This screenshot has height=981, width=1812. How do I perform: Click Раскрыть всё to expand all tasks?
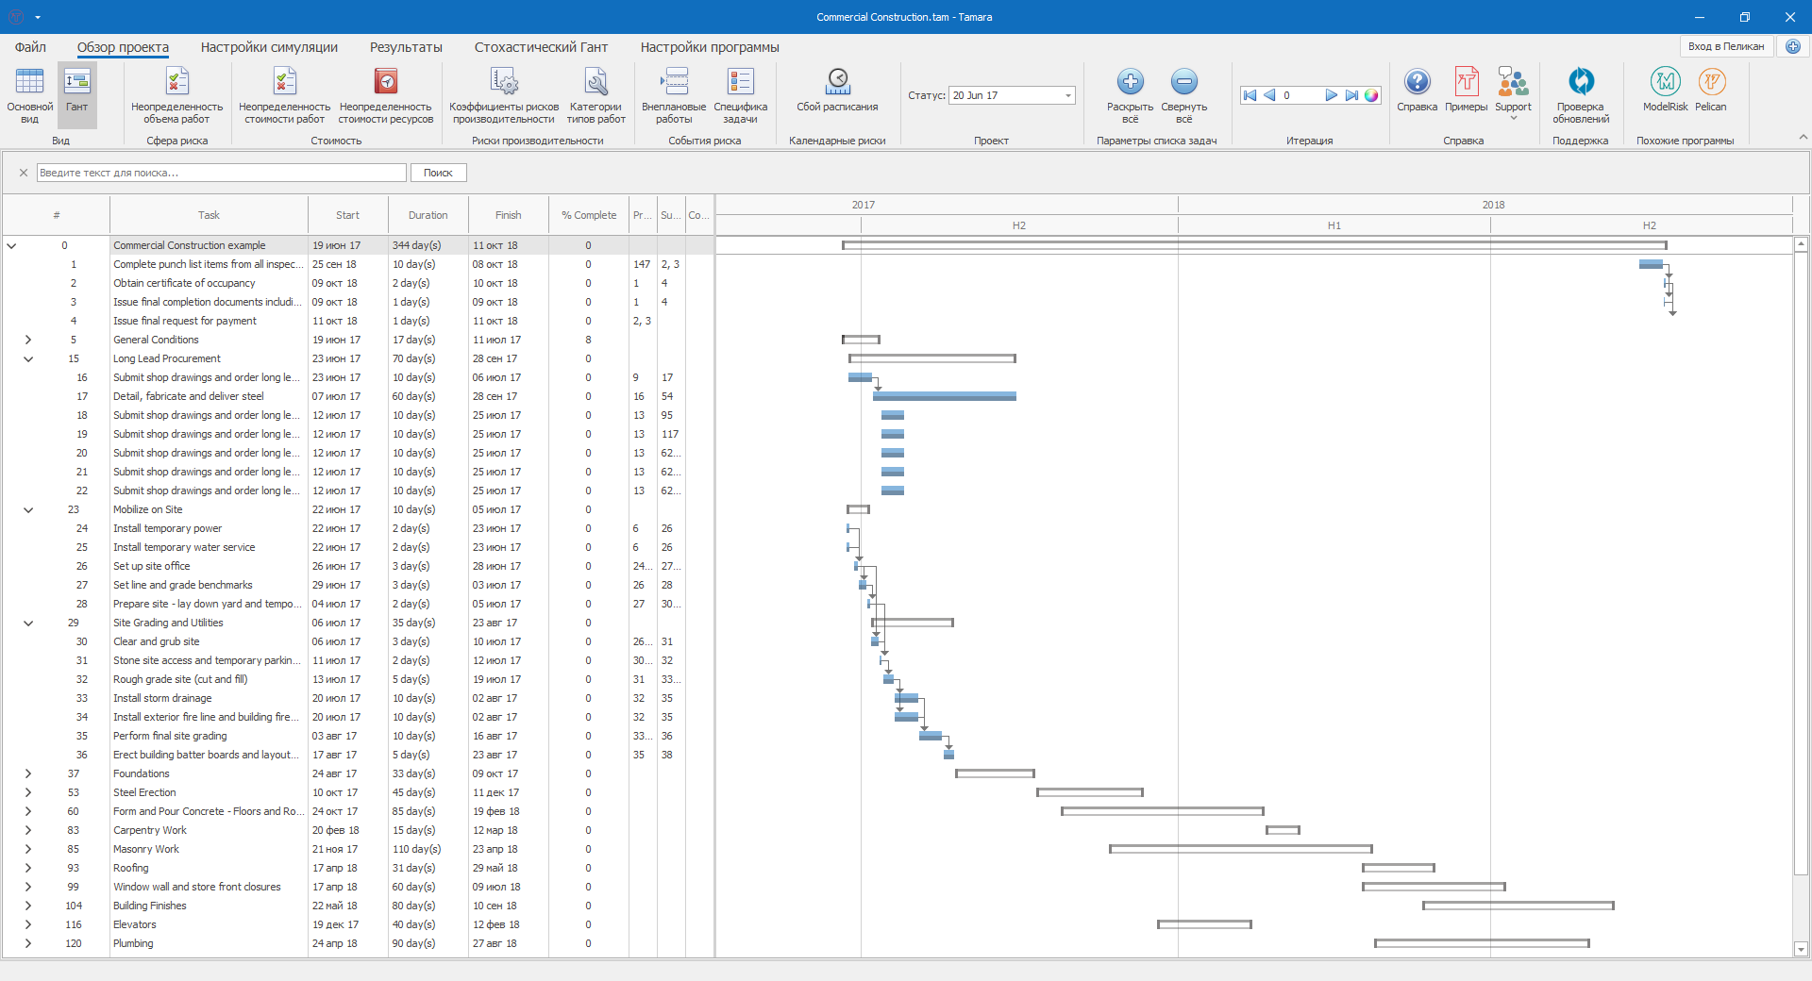(x=1130, y=92)
